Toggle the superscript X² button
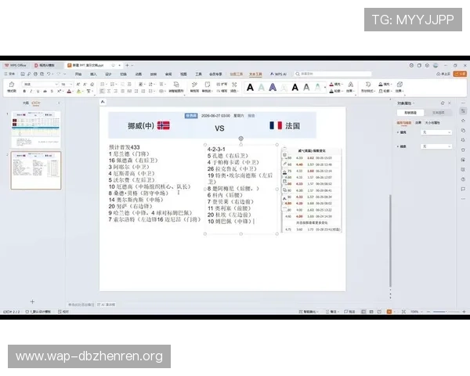Viewport: 470px width, 376px height. point(59,91)
